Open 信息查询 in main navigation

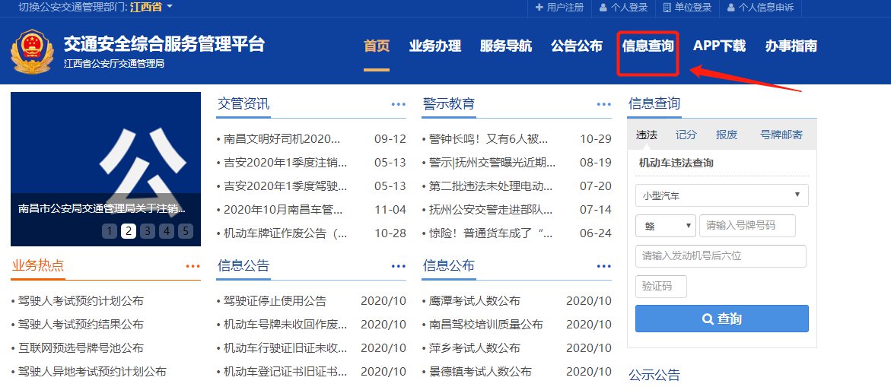click(648, 46)
